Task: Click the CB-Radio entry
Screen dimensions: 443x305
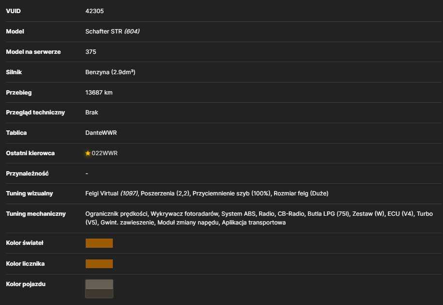Action: click(x=290, y=214)
